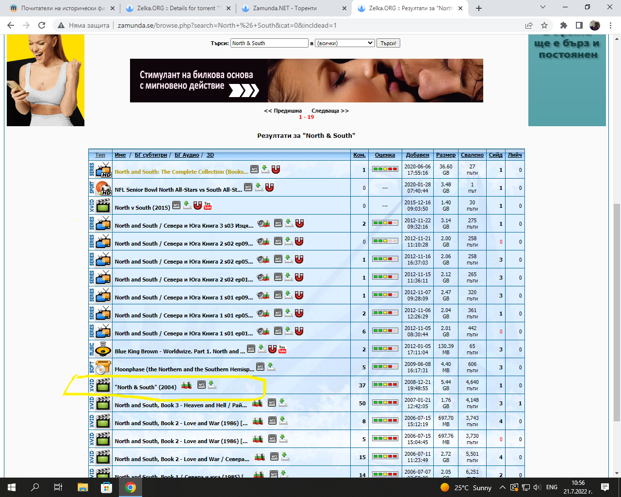Click the NFO icon for North and South: The Complete Collection
Viewport: 621px width, 497px height.
tap(254, 169)
